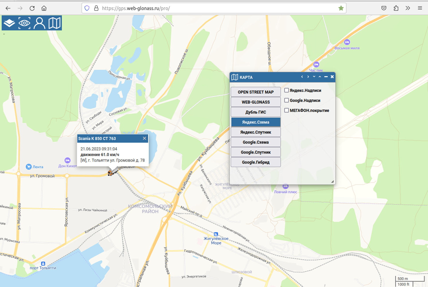428x287 pixels.
Task: Click the Час пик hotel marker
Action: tap(316, 64)
